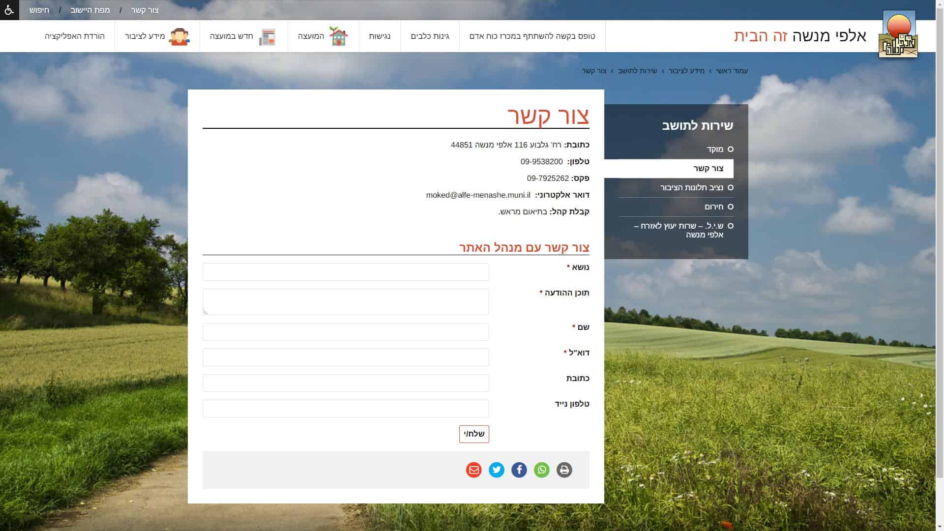Select מוקד in the sidebar
Screen dimensions: 944x531
click(x=715, y=149)
